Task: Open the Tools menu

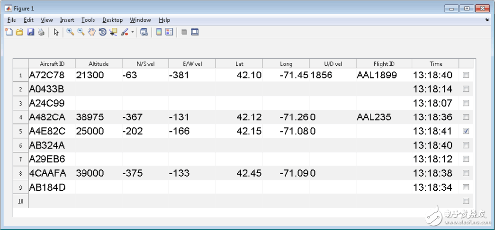Action: pyautogui.click(x=88, y=20)
